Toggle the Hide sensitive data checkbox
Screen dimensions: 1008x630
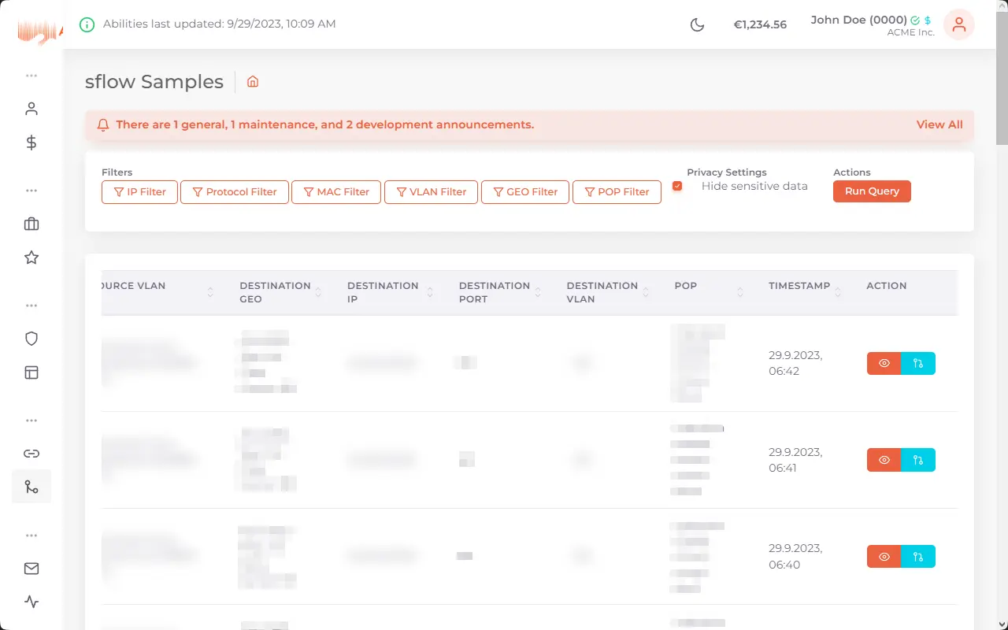677,186
